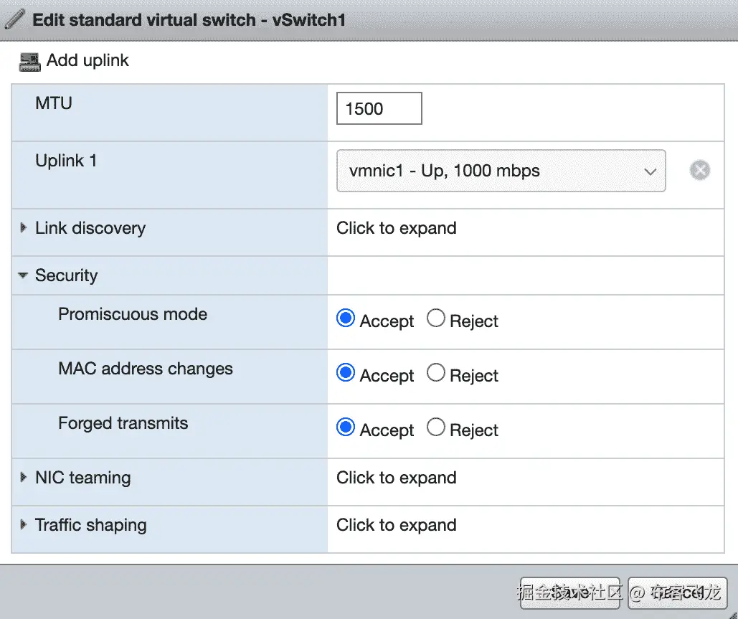Click the MTU input field
The image size is (738, 619).
tap(379, 109)
